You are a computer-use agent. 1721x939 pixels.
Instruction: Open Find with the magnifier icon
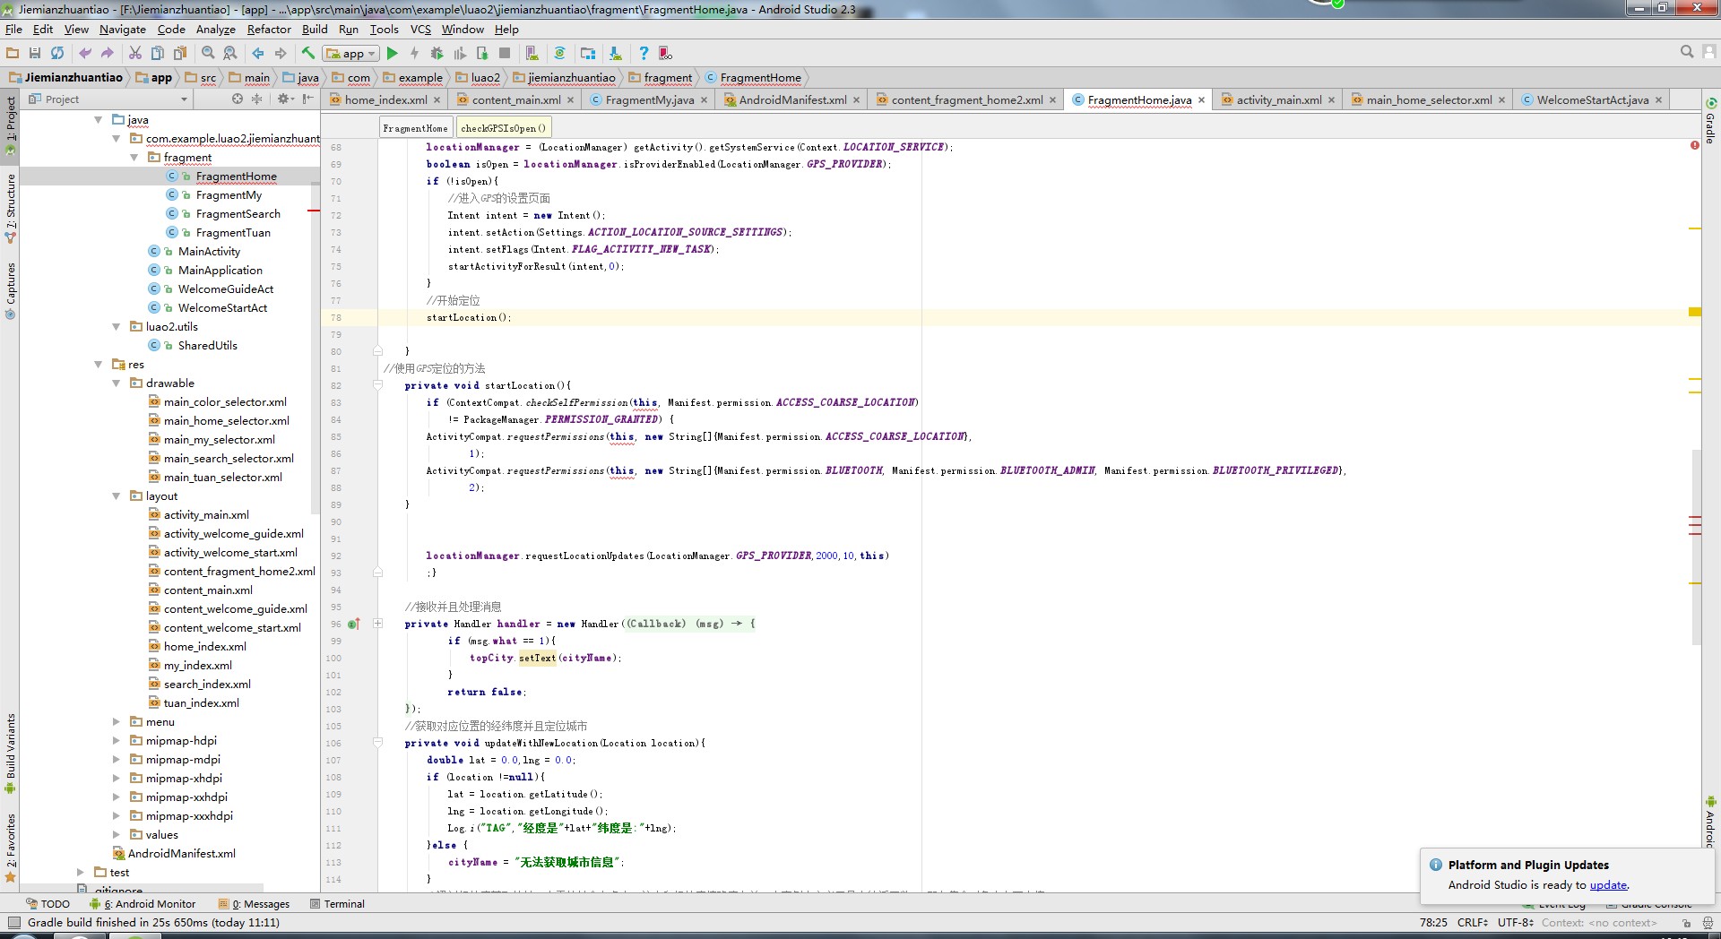tap(208, 53)
